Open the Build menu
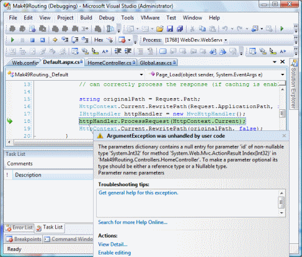 pyautogui.click(x=86, y=18)
